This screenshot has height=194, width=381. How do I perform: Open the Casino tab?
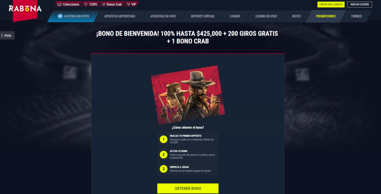[x=235, y=16]
